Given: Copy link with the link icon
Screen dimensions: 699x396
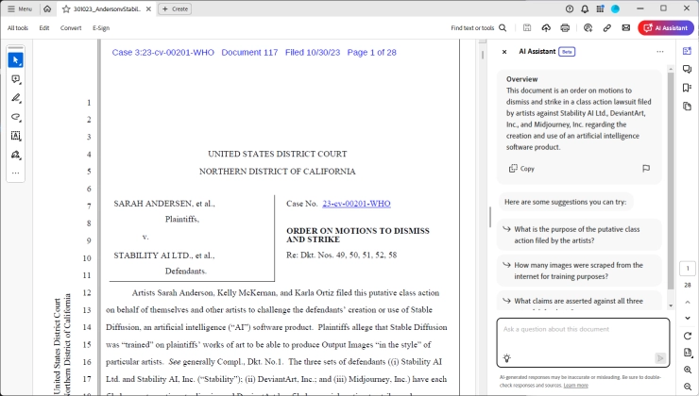Looking at the screenshot, I should coord(606,27).
